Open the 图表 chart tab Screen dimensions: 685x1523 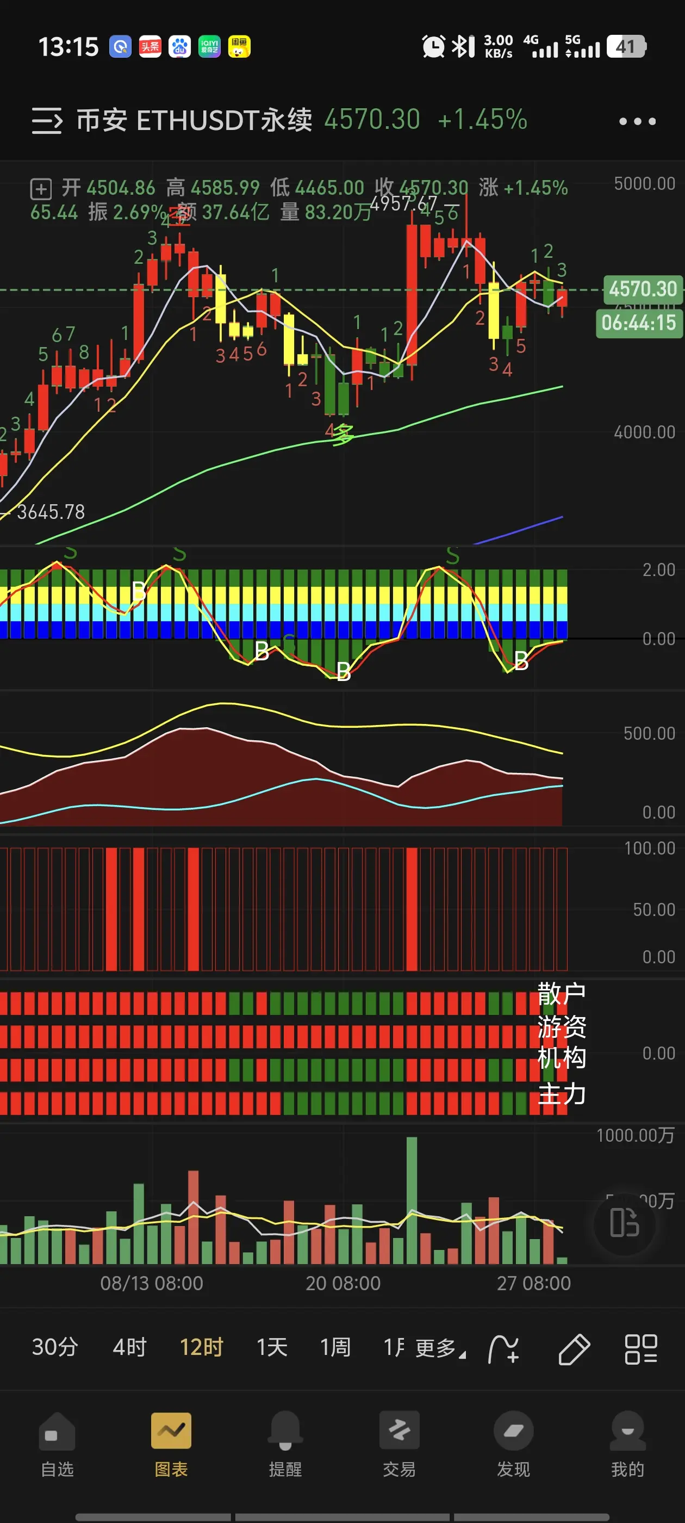tap(171, 1444)
